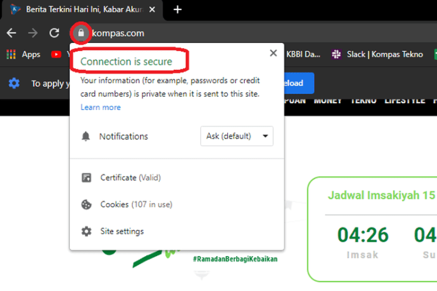The height and width of the screenshot is (291, 437).
Task: Reload the page with the refresh icon
Action: coord(54,33)
